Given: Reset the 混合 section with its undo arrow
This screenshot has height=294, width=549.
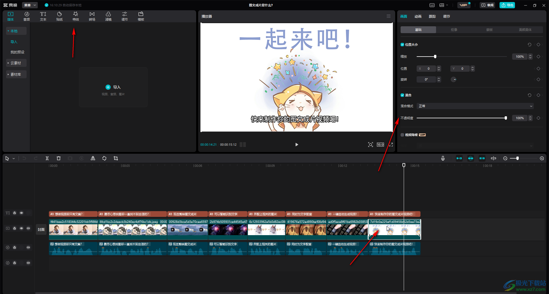Looking at the screenshot, I should coord(530,95).
